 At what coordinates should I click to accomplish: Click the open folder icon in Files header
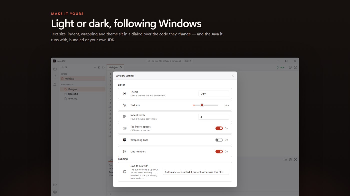coord(103,67)
